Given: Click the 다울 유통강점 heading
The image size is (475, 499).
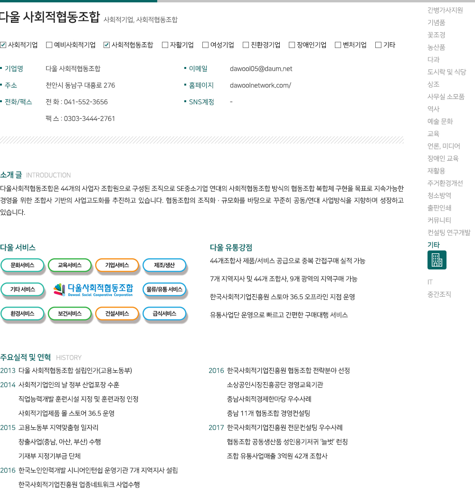Looking at the screenshot, I should pyautogui.click(x=231, y=248).
